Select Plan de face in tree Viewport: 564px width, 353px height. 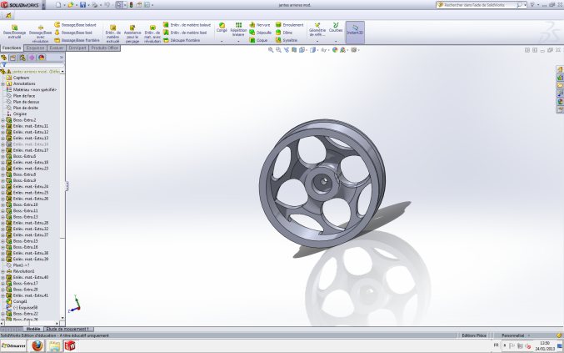[x=24, y=96]
